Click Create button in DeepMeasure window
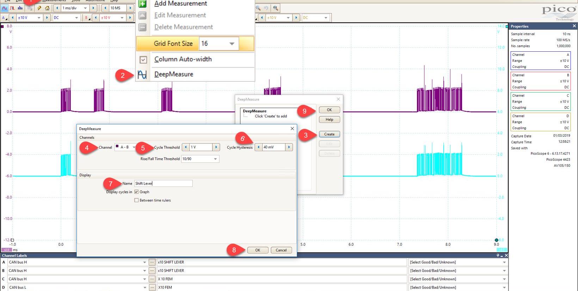 pos(329,134)
